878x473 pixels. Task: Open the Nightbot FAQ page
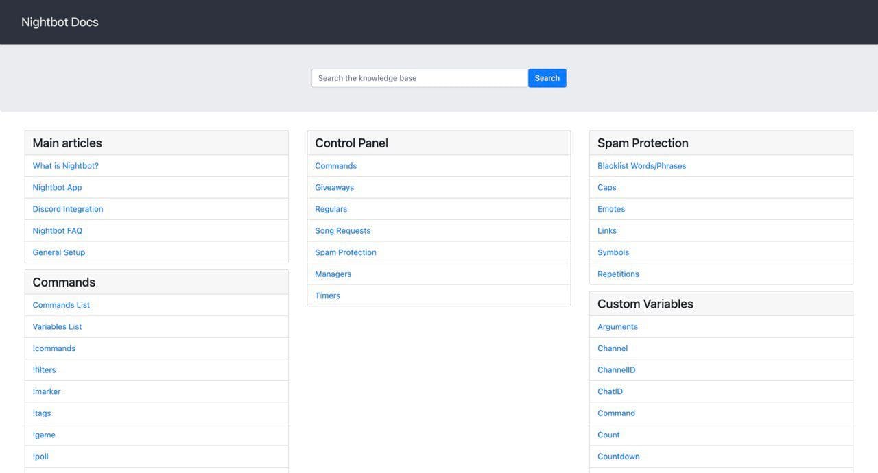click(x=57, y=231)
